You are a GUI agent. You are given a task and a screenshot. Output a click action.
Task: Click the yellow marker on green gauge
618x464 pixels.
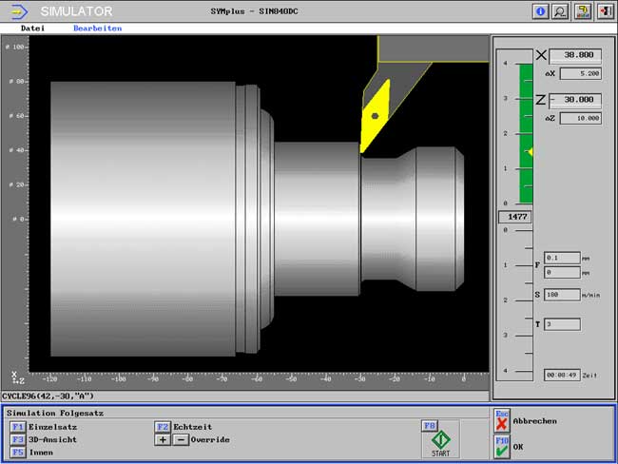(x=530, y=152)
